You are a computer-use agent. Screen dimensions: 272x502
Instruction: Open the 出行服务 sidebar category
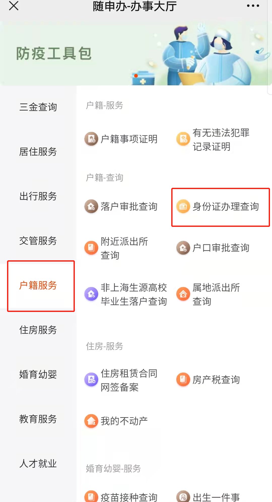click(x=38, y=196)
